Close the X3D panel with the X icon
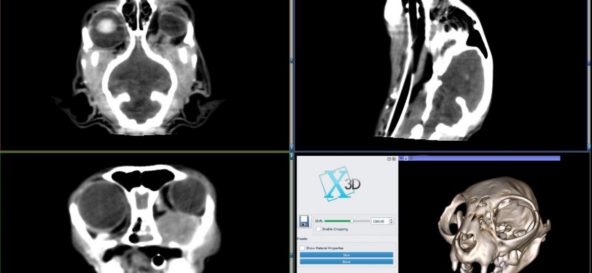This screenshot has width=592, height=273. 394,159
